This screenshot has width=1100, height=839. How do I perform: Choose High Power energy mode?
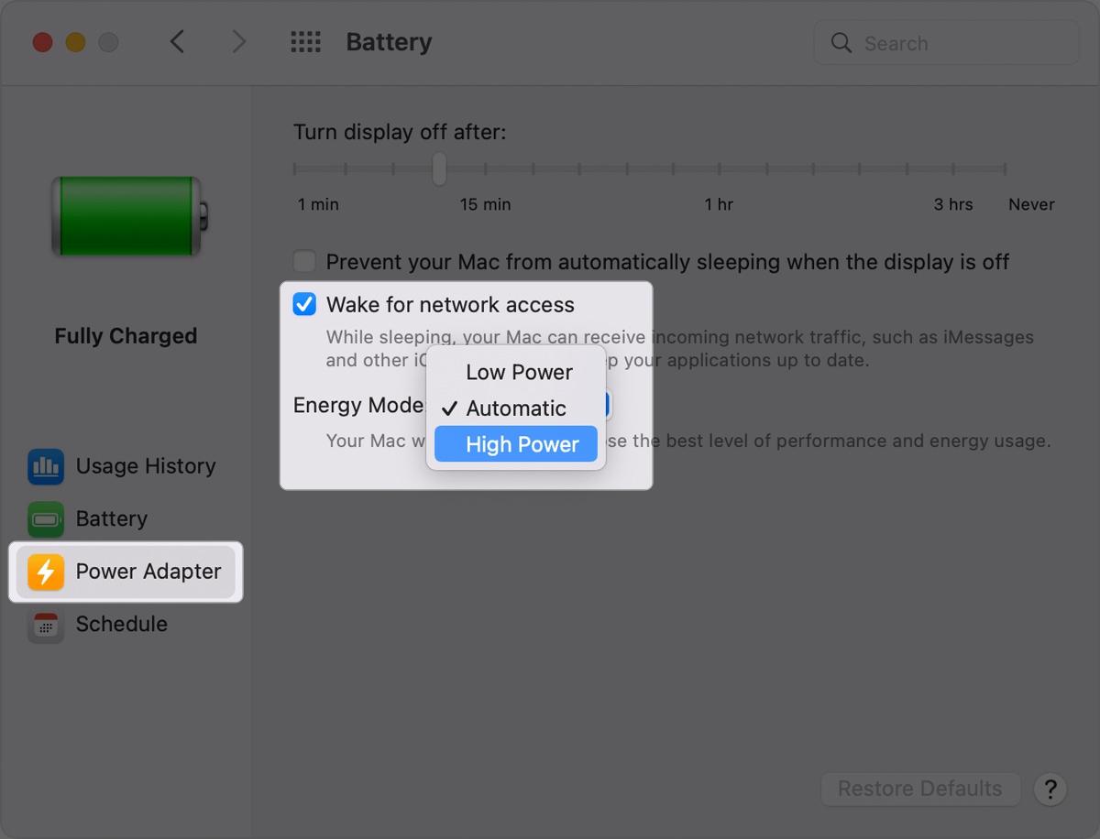pyautogui.click(x=516, y=444)
